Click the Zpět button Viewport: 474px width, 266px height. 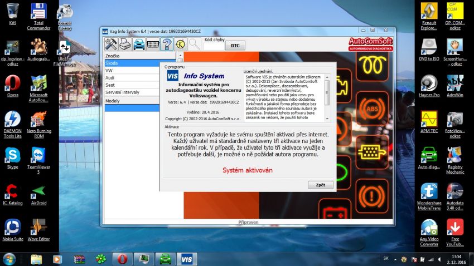point(320,185)
